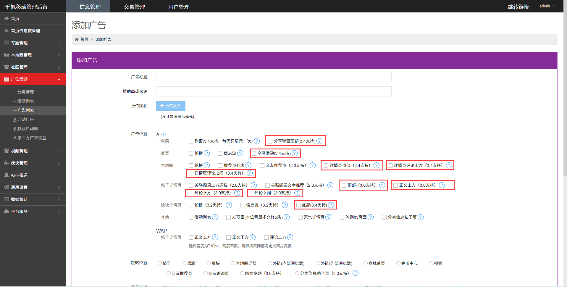Screen dimensions: 567x287
Task: Open the admin user dropdown
Action: (547, 6)
